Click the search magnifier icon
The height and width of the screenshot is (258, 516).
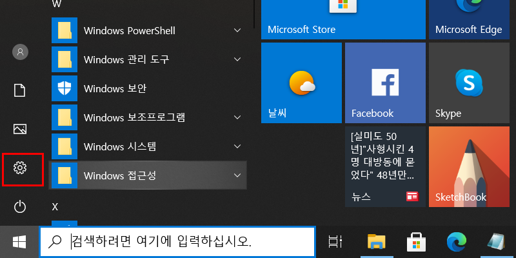(55, 243)
